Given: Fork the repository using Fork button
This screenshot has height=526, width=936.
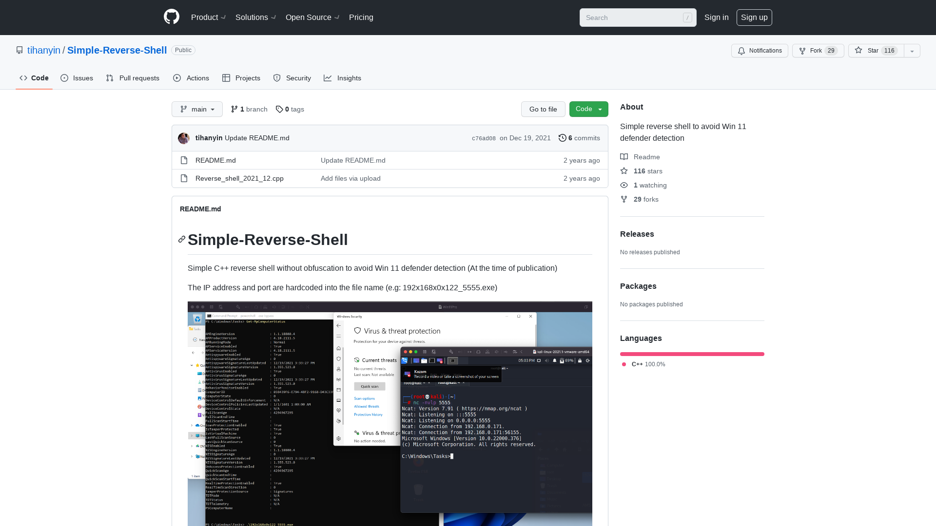Looking at the screenshot, I should click(818, 51).
